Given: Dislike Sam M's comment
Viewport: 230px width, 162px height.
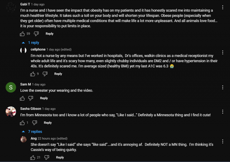Looking at the screenshot, I should [31, 98].
